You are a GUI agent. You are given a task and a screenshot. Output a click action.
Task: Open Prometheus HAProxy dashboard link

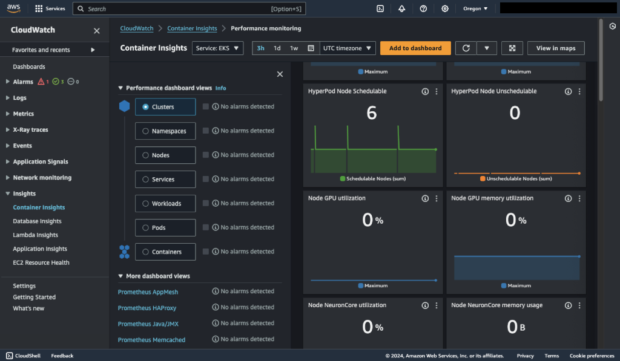click(x=147, y=308)
